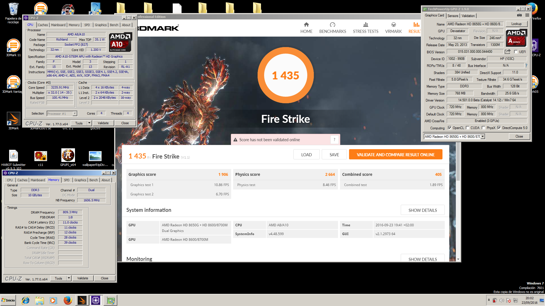Click Validate button in bottom CPU-Z

(83, 278)
